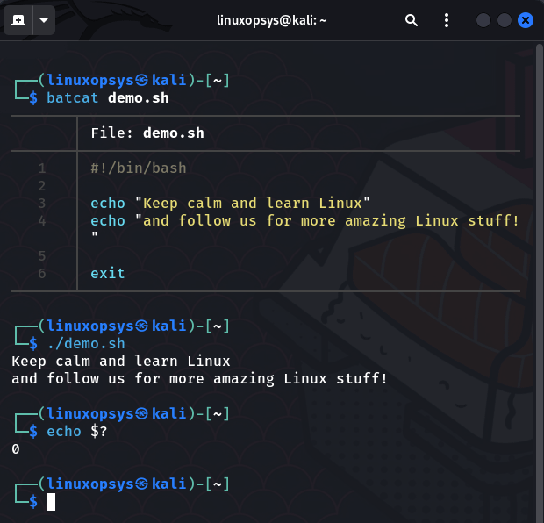Maximize the terminal window
The image size is (544, 523).
505,20
